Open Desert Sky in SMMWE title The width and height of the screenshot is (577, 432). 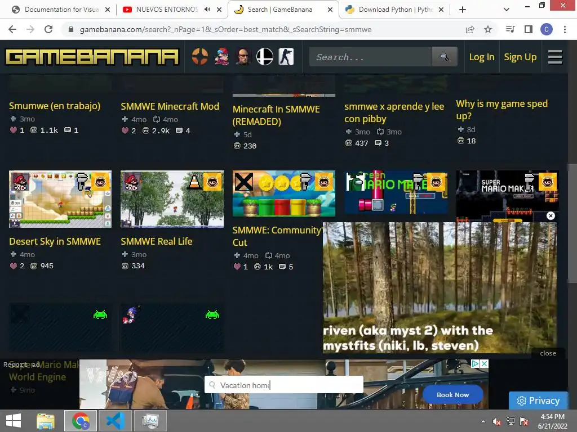coord(55,241)
